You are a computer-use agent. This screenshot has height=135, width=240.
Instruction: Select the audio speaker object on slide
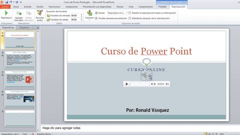[x=147, y=75]
